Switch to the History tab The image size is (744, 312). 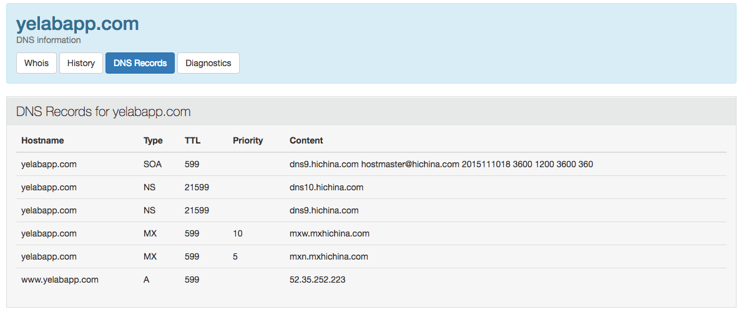(x=81, y=63)
